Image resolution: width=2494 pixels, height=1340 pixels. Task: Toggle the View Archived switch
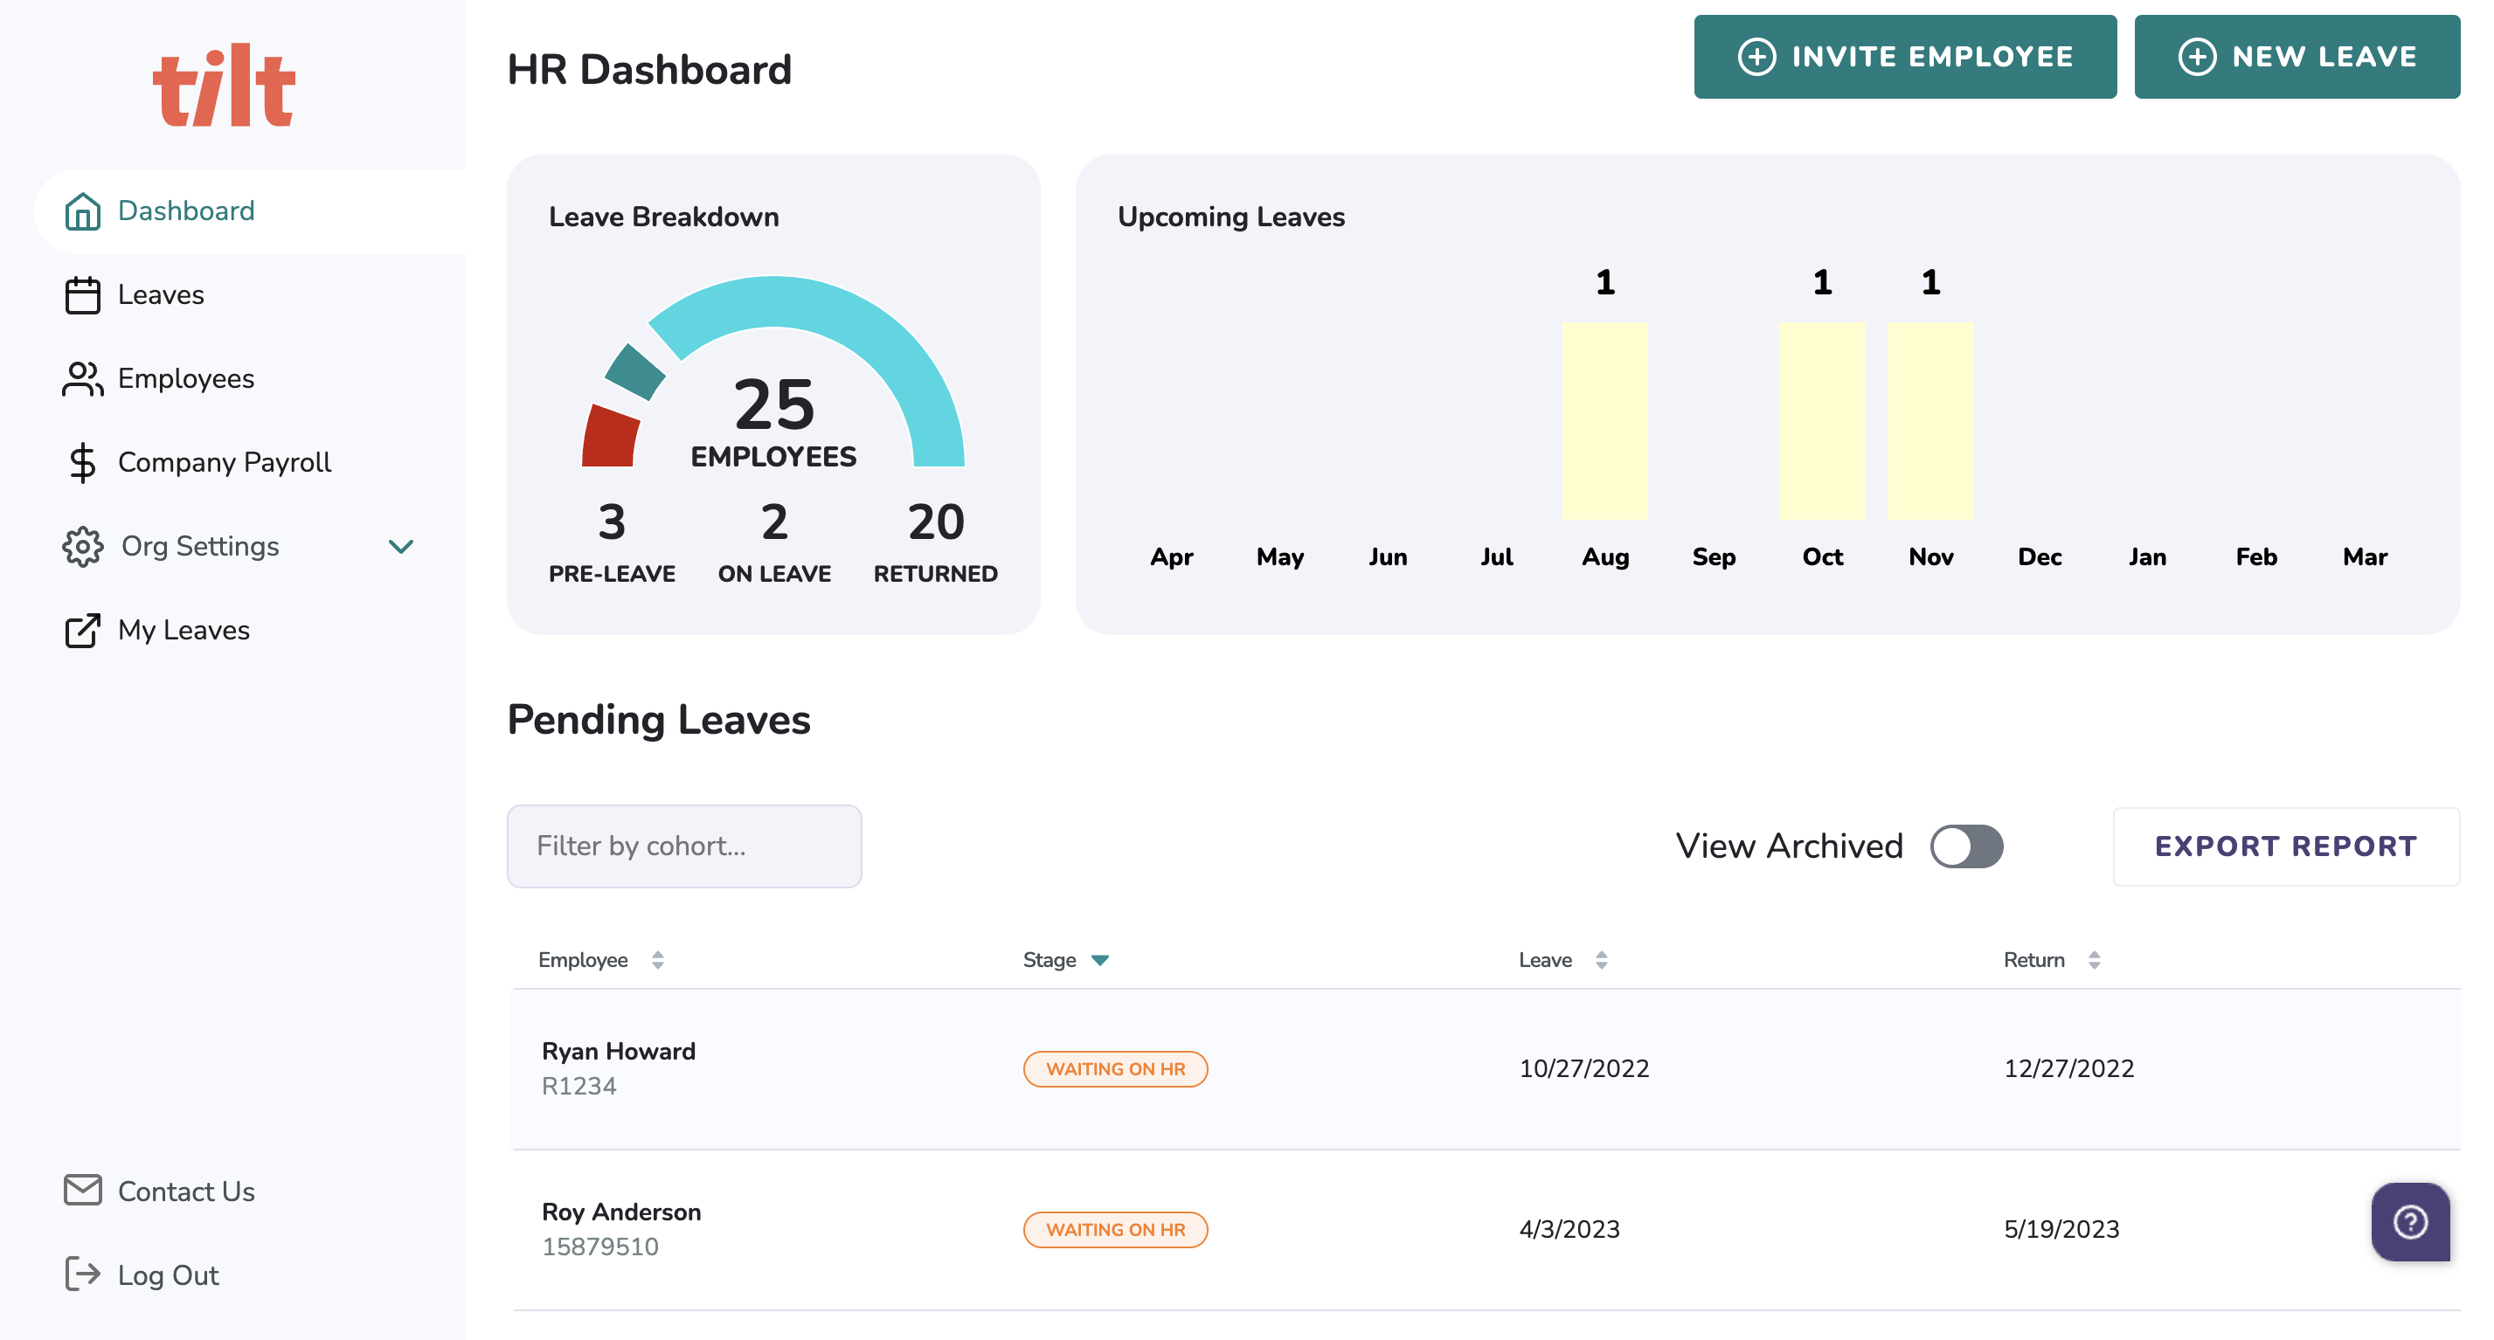click(1965, 846)
